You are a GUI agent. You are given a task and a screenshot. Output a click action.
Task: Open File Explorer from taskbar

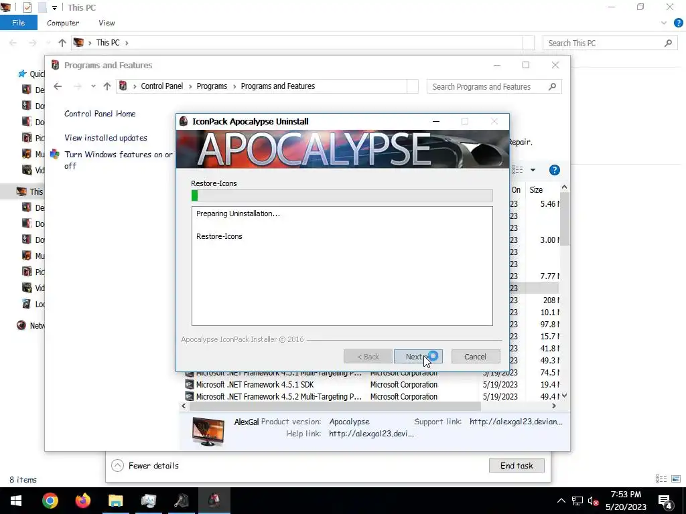115,501
